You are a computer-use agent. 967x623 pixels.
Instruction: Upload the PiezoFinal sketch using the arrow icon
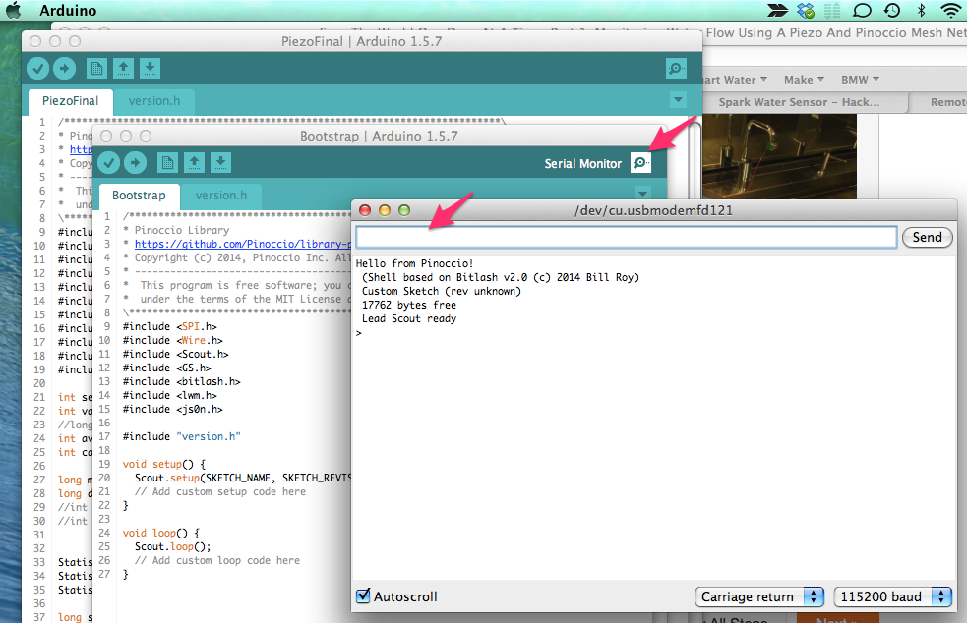pos(65,69)
